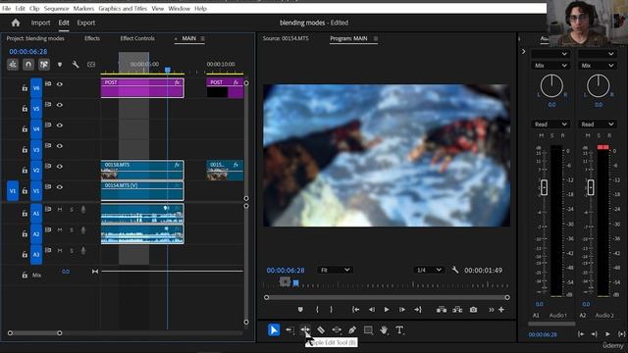Go to Out point in Program monitor
628x353 pixels.
click(418, 310)
